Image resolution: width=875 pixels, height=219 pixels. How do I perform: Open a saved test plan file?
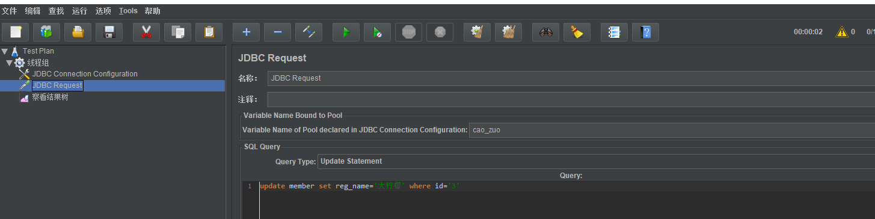coord(78,32)
